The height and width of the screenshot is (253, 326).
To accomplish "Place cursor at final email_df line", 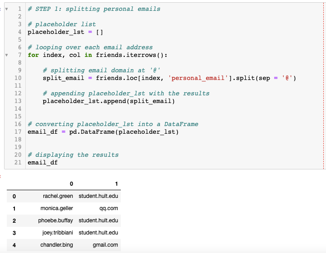I will coord(42,163).
